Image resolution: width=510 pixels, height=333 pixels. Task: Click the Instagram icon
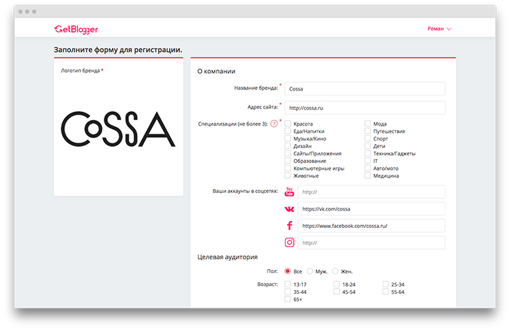(290, 242)
